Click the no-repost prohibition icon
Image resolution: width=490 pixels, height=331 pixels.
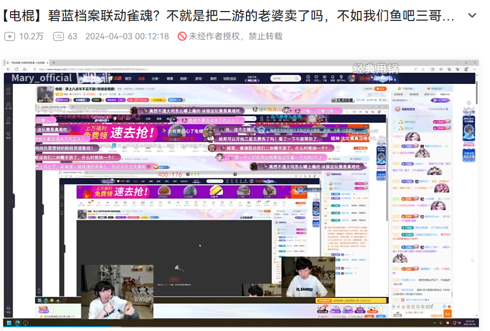tap(182, 36)
